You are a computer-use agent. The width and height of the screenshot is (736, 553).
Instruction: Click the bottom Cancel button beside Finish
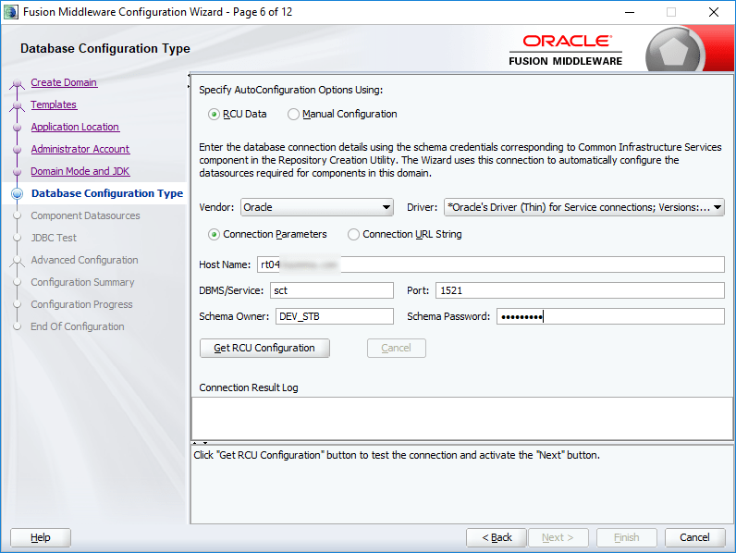pyautogui.click(x=694, y=537)
